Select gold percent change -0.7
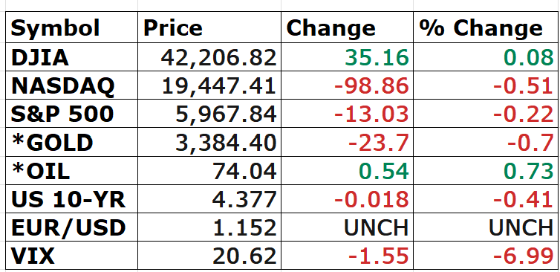The height and width of the screenshot is (272, 560). 486,142
